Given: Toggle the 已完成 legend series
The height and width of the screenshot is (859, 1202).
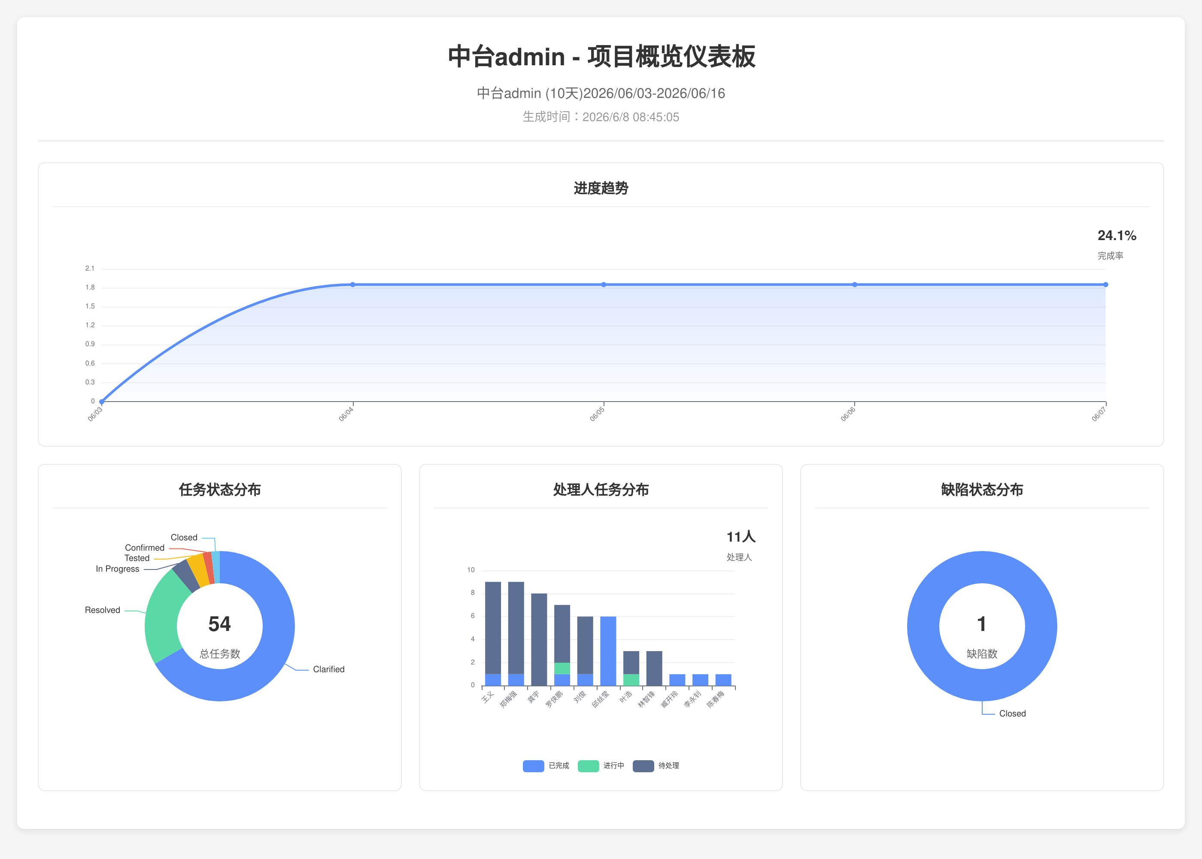Looking at the screenshot, I should pos(546,765).
